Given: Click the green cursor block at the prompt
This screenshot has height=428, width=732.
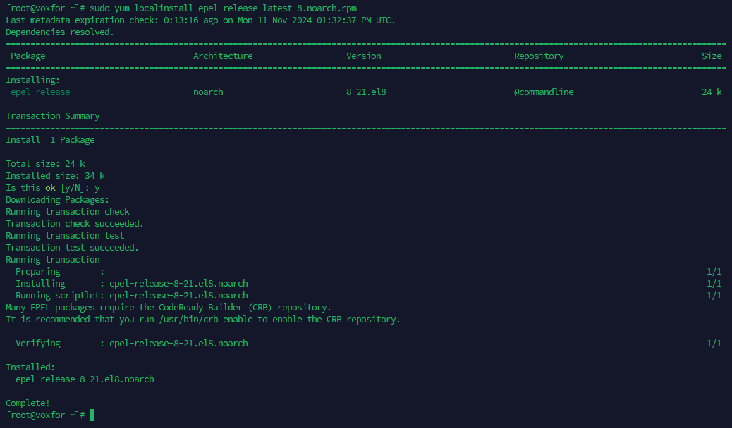Looking at the screenshot, I should [92, 415].
